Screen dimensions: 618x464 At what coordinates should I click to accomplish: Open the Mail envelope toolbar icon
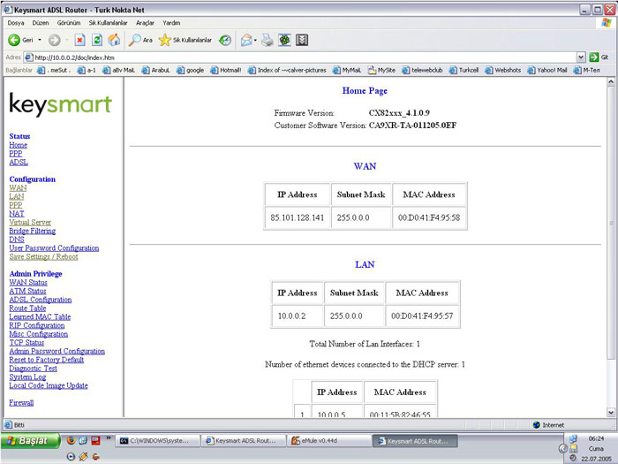(x=246, y=40)
